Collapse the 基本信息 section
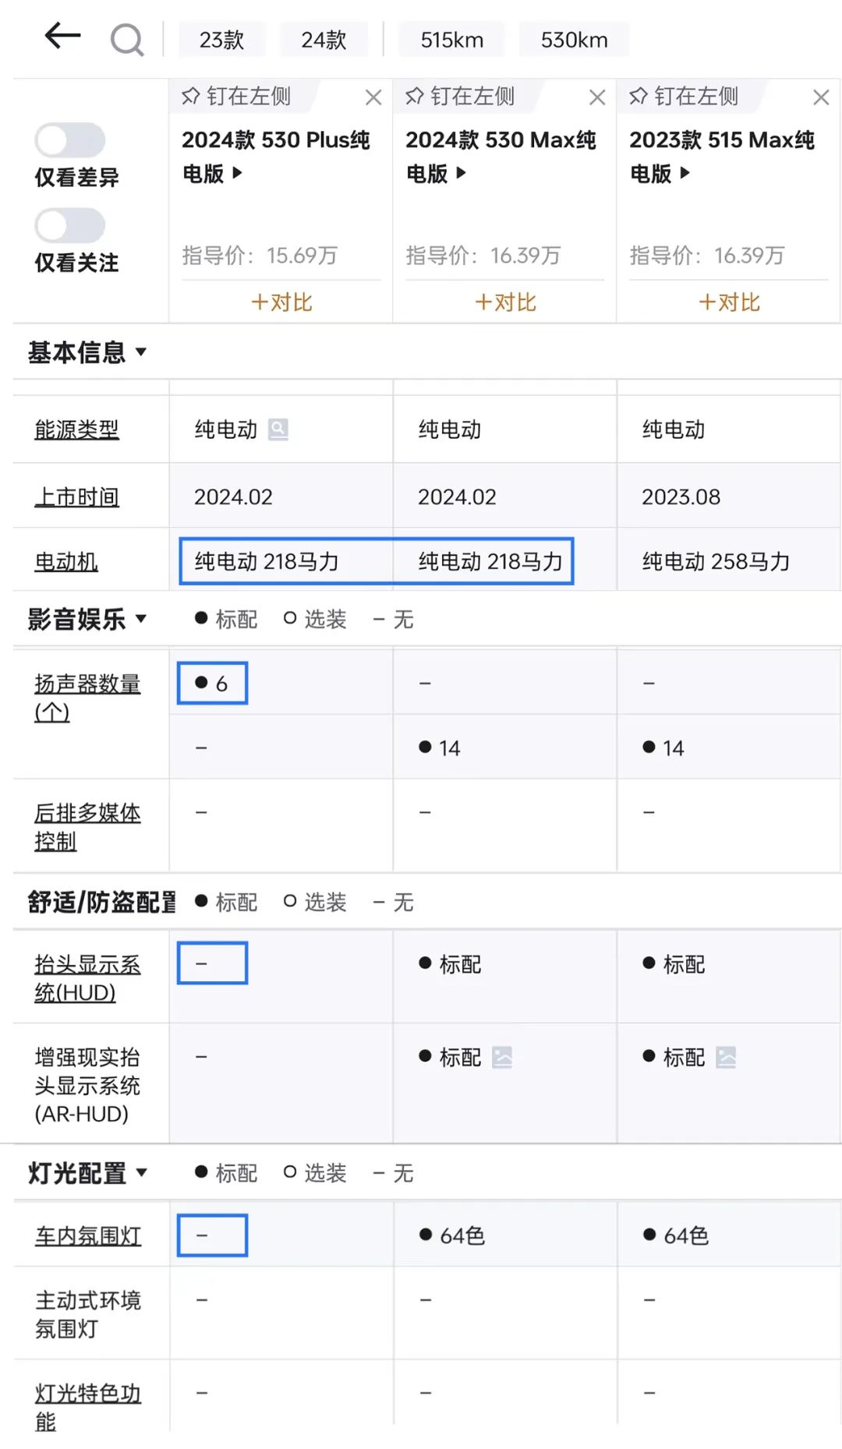The width and height of the screenshot is (842, 1449). [87, 352]
